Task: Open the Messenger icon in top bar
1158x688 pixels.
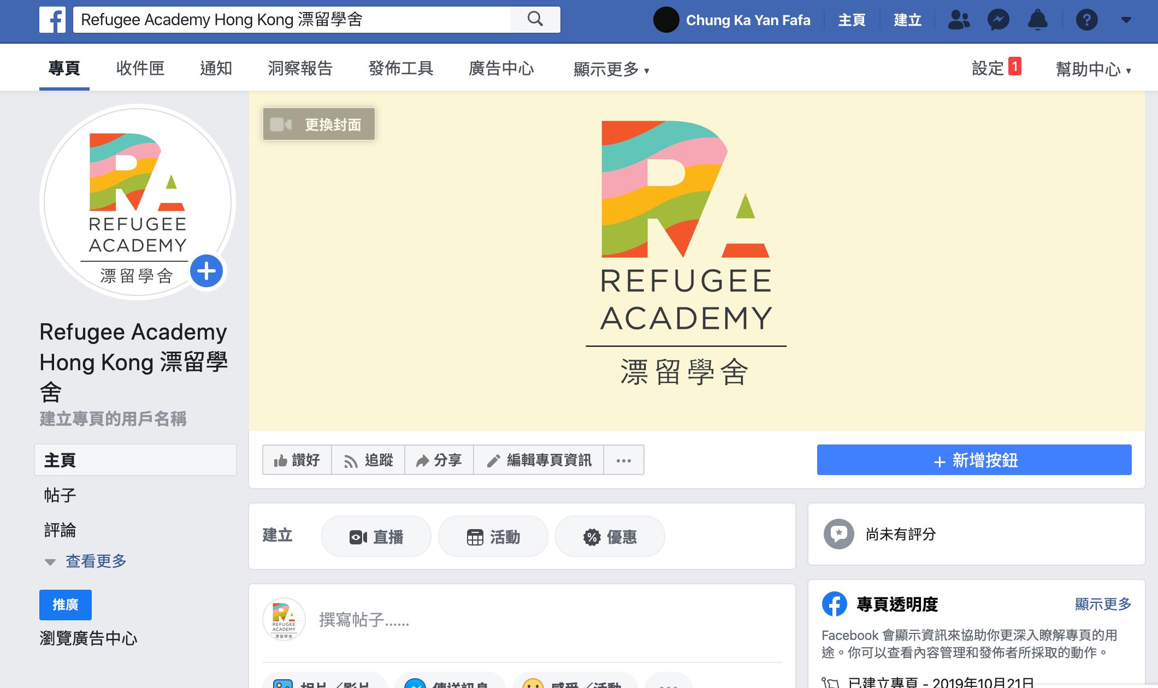Action: click(998, 20)
